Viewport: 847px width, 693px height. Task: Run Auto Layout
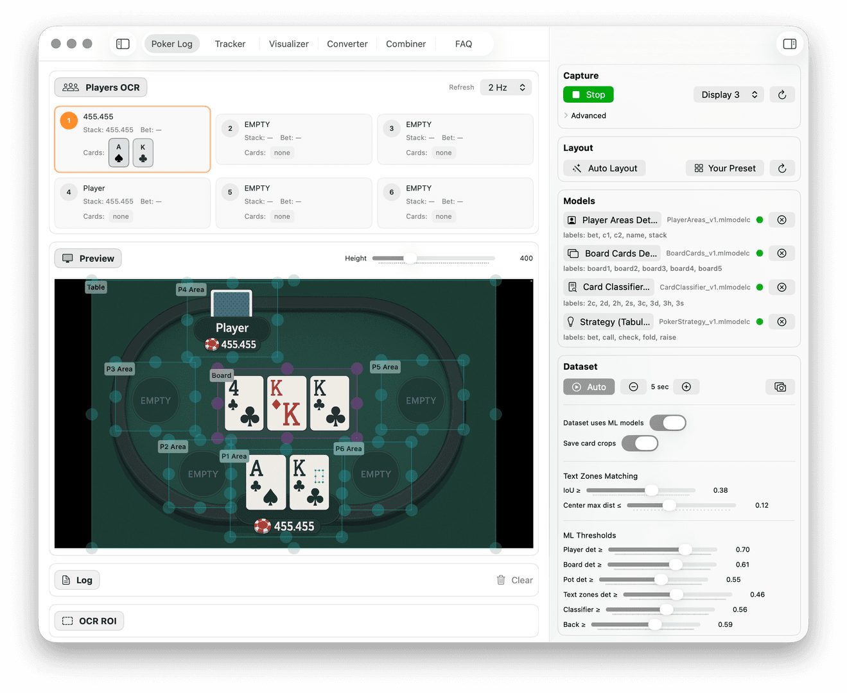tap(604, 168)
